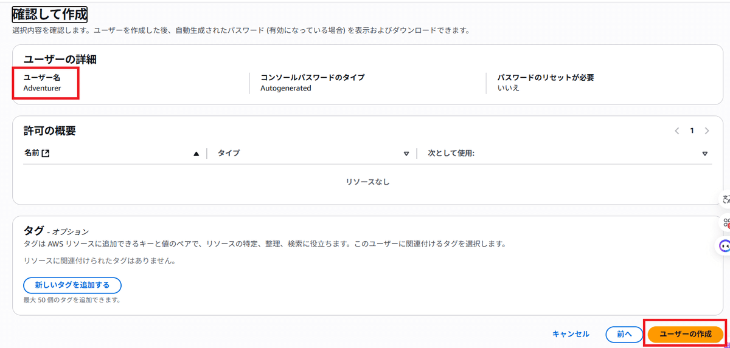Viewport: 730px width, 348px height.
Task: Click the 次として使用: column header
Action: pyautogui.click(x=451, y=154)
